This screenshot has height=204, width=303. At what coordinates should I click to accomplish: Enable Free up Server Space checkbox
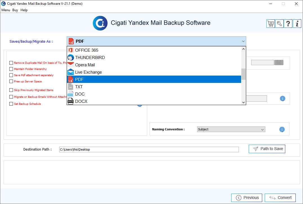pyautogui.click(x=11, y=81)
